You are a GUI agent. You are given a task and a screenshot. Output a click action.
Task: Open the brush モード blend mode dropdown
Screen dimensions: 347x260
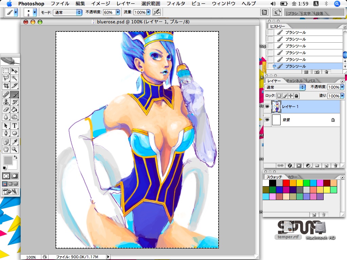point(67,12)
